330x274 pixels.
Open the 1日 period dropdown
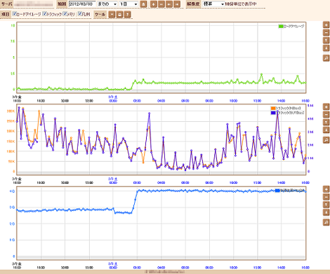(128, 4)
